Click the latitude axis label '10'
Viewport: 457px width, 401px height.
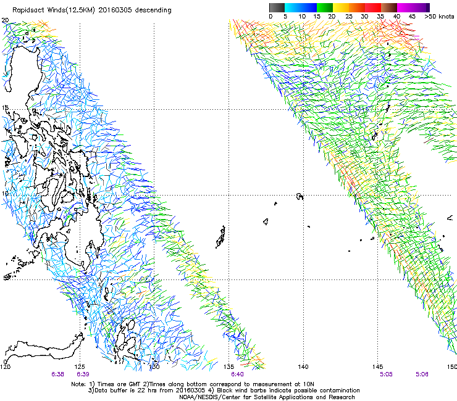5,193
